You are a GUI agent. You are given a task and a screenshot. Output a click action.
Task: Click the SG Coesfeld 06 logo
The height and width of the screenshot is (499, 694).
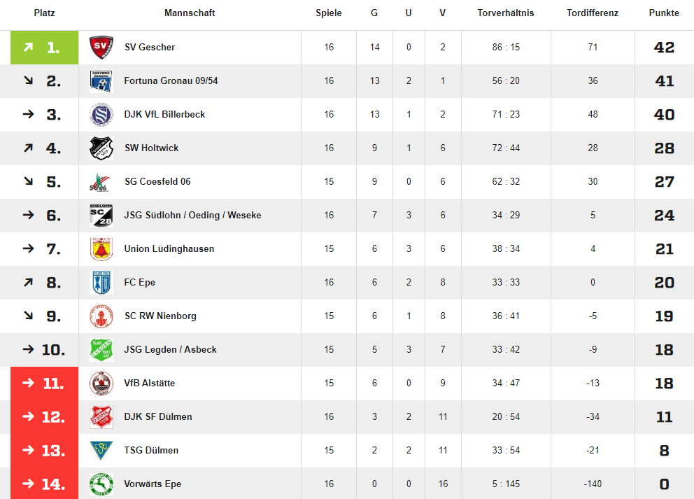[x=101, y=182]
